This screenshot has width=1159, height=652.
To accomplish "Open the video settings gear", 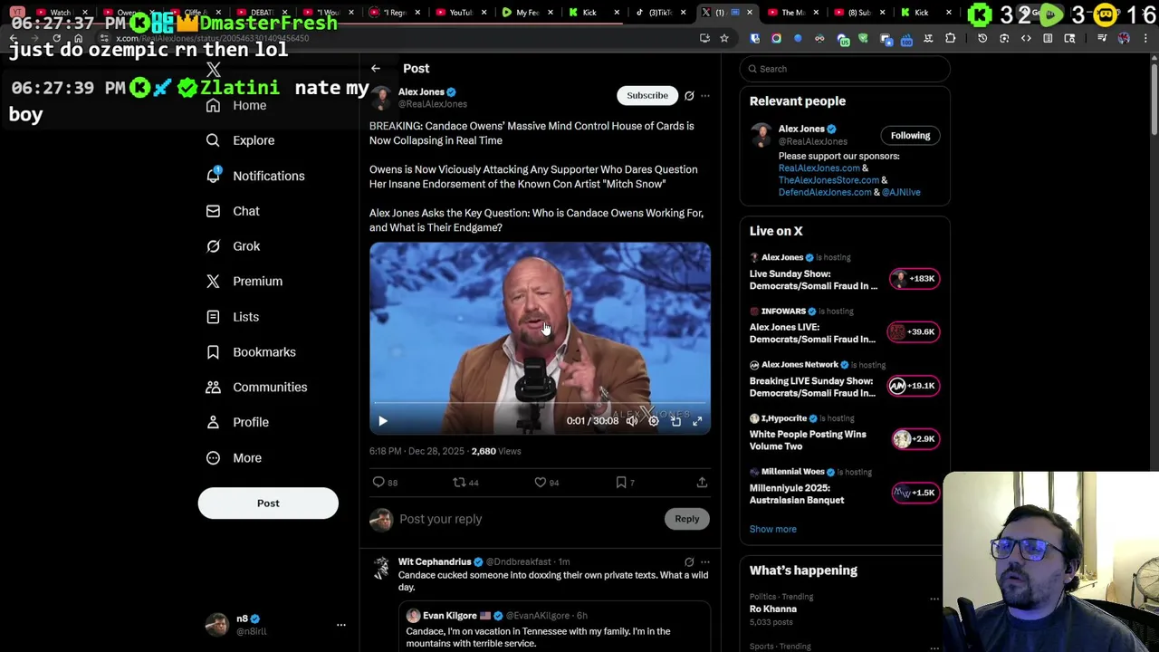I will pos(654,421).
